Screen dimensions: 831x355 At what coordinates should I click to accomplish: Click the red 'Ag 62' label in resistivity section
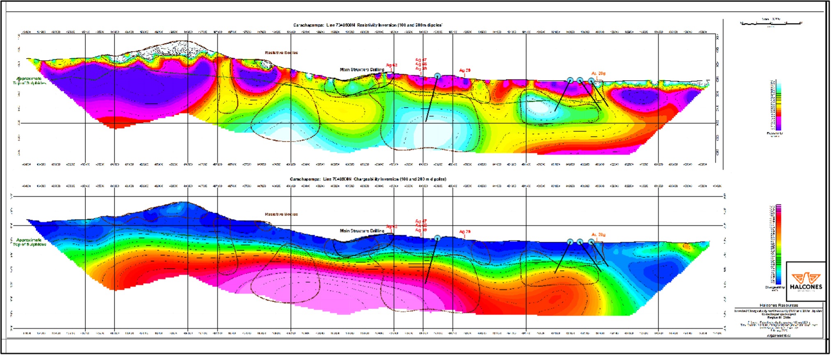392,65
